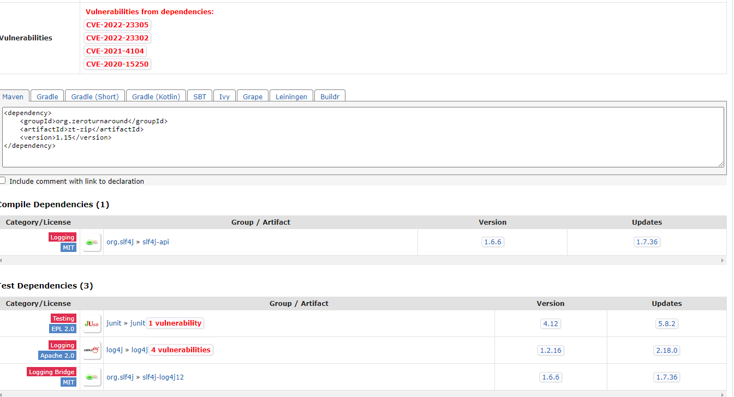Open CVE-2020-15250 vulnerability link
This screenshot has width=734, height=397.
[117, 64]
